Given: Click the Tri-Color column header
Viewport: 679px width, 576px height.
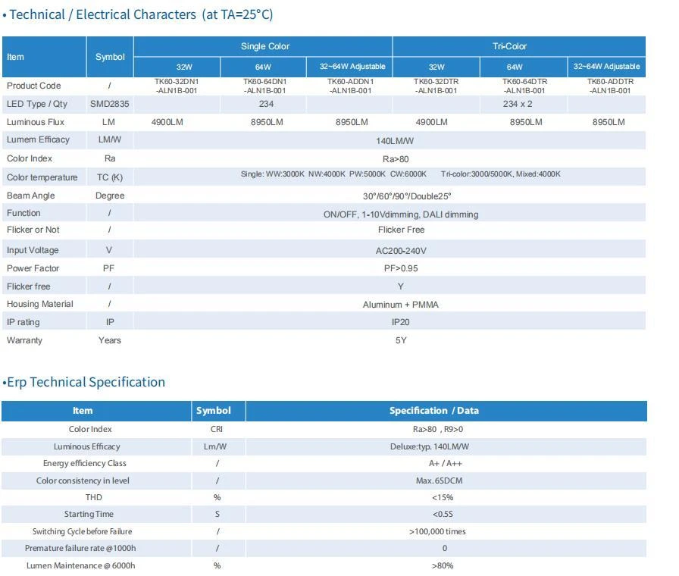Looking at the screenshot, I should pyautogui.click(x=509, y=46).
